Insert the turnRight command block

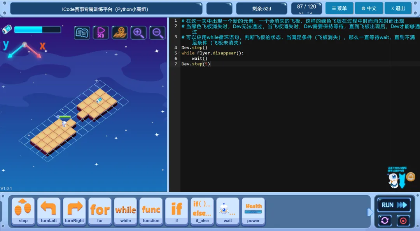pyautogui.click(x=74, y=211)
